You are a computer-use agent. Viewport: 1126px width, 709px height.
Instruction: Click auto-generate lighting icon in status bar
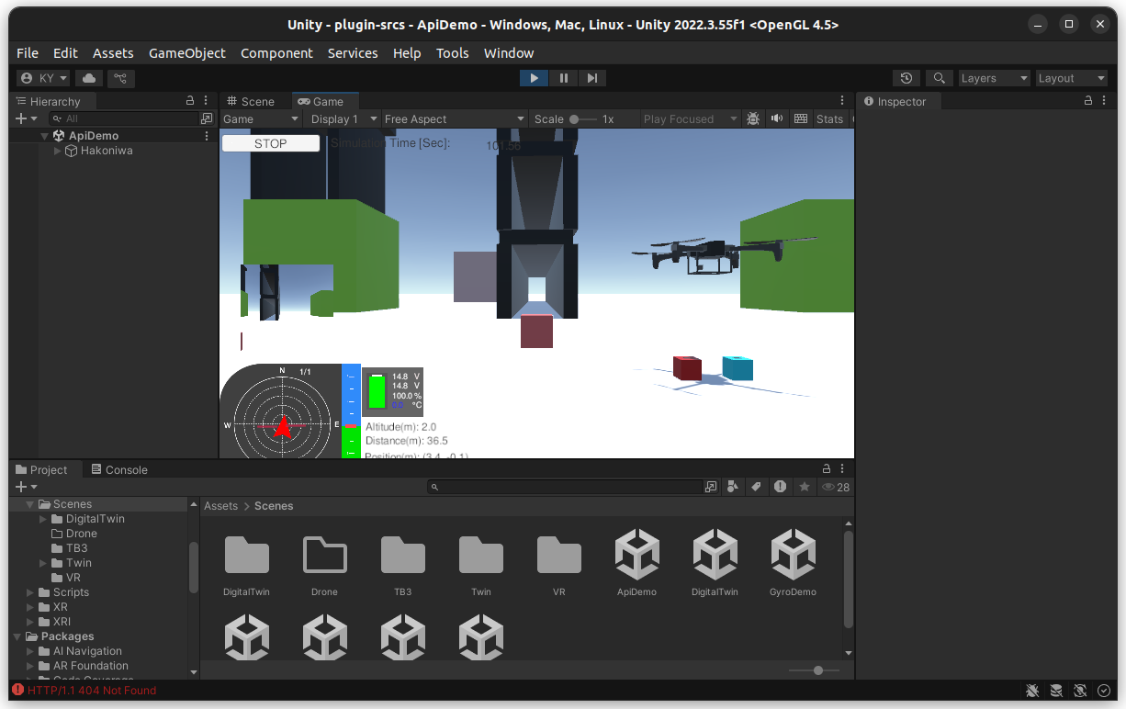click(1080, 690)
